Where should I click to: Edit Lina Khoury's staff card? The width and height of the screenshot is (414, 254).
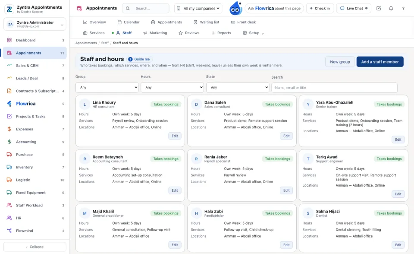pyautogui.click(x=175, y=136)
